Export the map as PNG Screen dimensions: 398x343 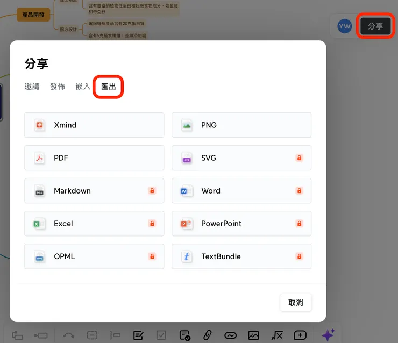241,125
